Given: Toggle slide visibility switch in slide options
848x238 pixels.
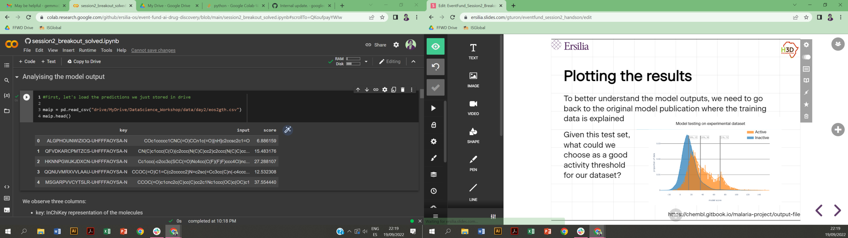Looking at the screenshot, I should tap(806, 57).
